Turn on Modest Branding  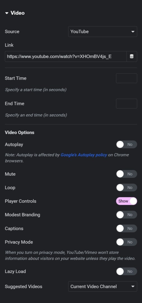(x=126, y=215)
